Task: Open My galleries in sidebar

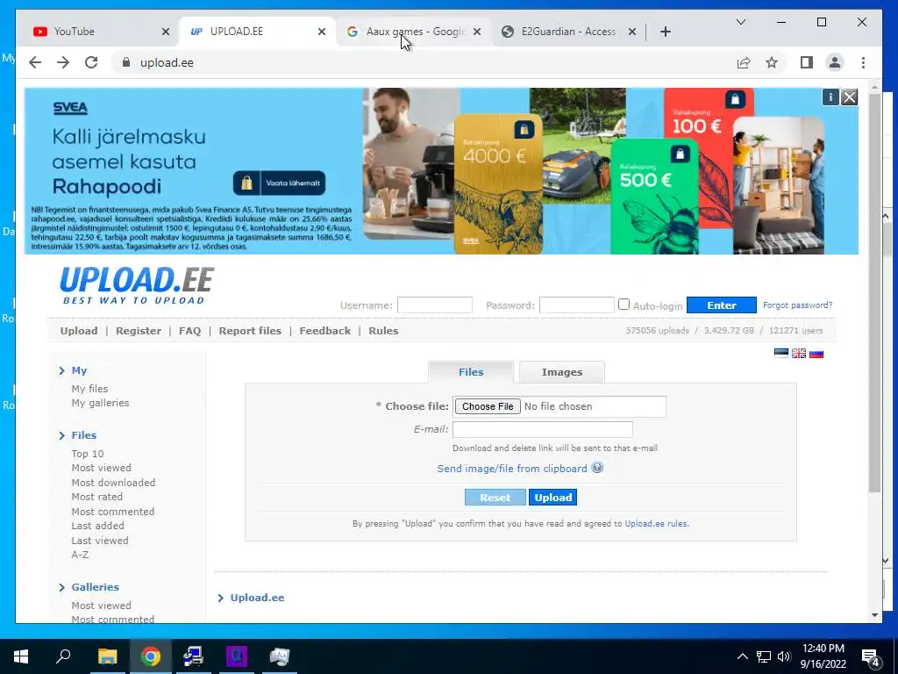Action: tap(100, 403)
